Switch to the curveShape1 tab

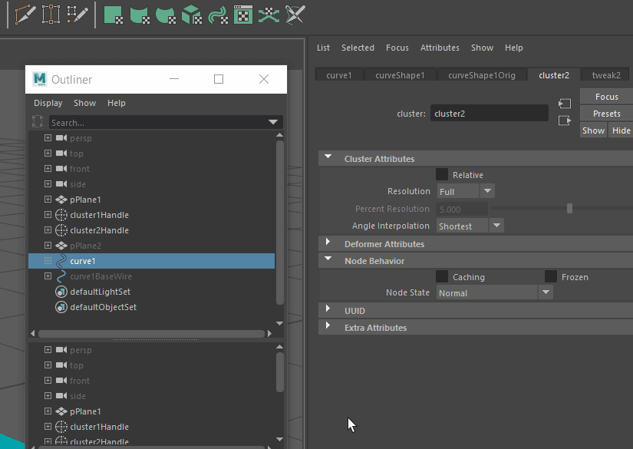pyautogui.click(x=400, y=75)
